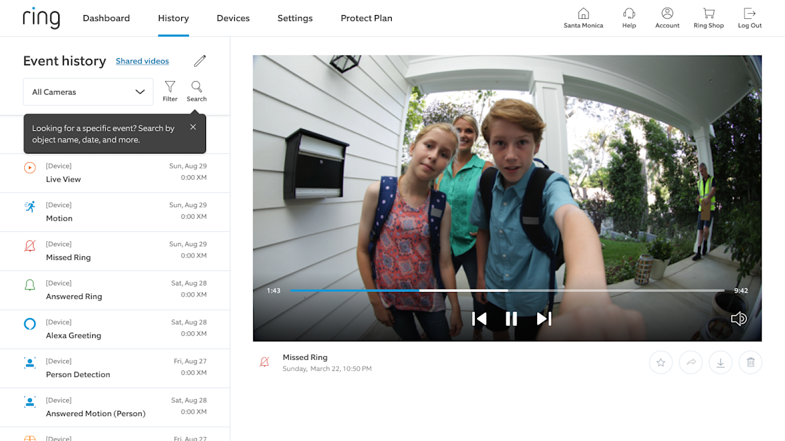
Task: Delete the video using trash icon
Action: coord(750,363)
